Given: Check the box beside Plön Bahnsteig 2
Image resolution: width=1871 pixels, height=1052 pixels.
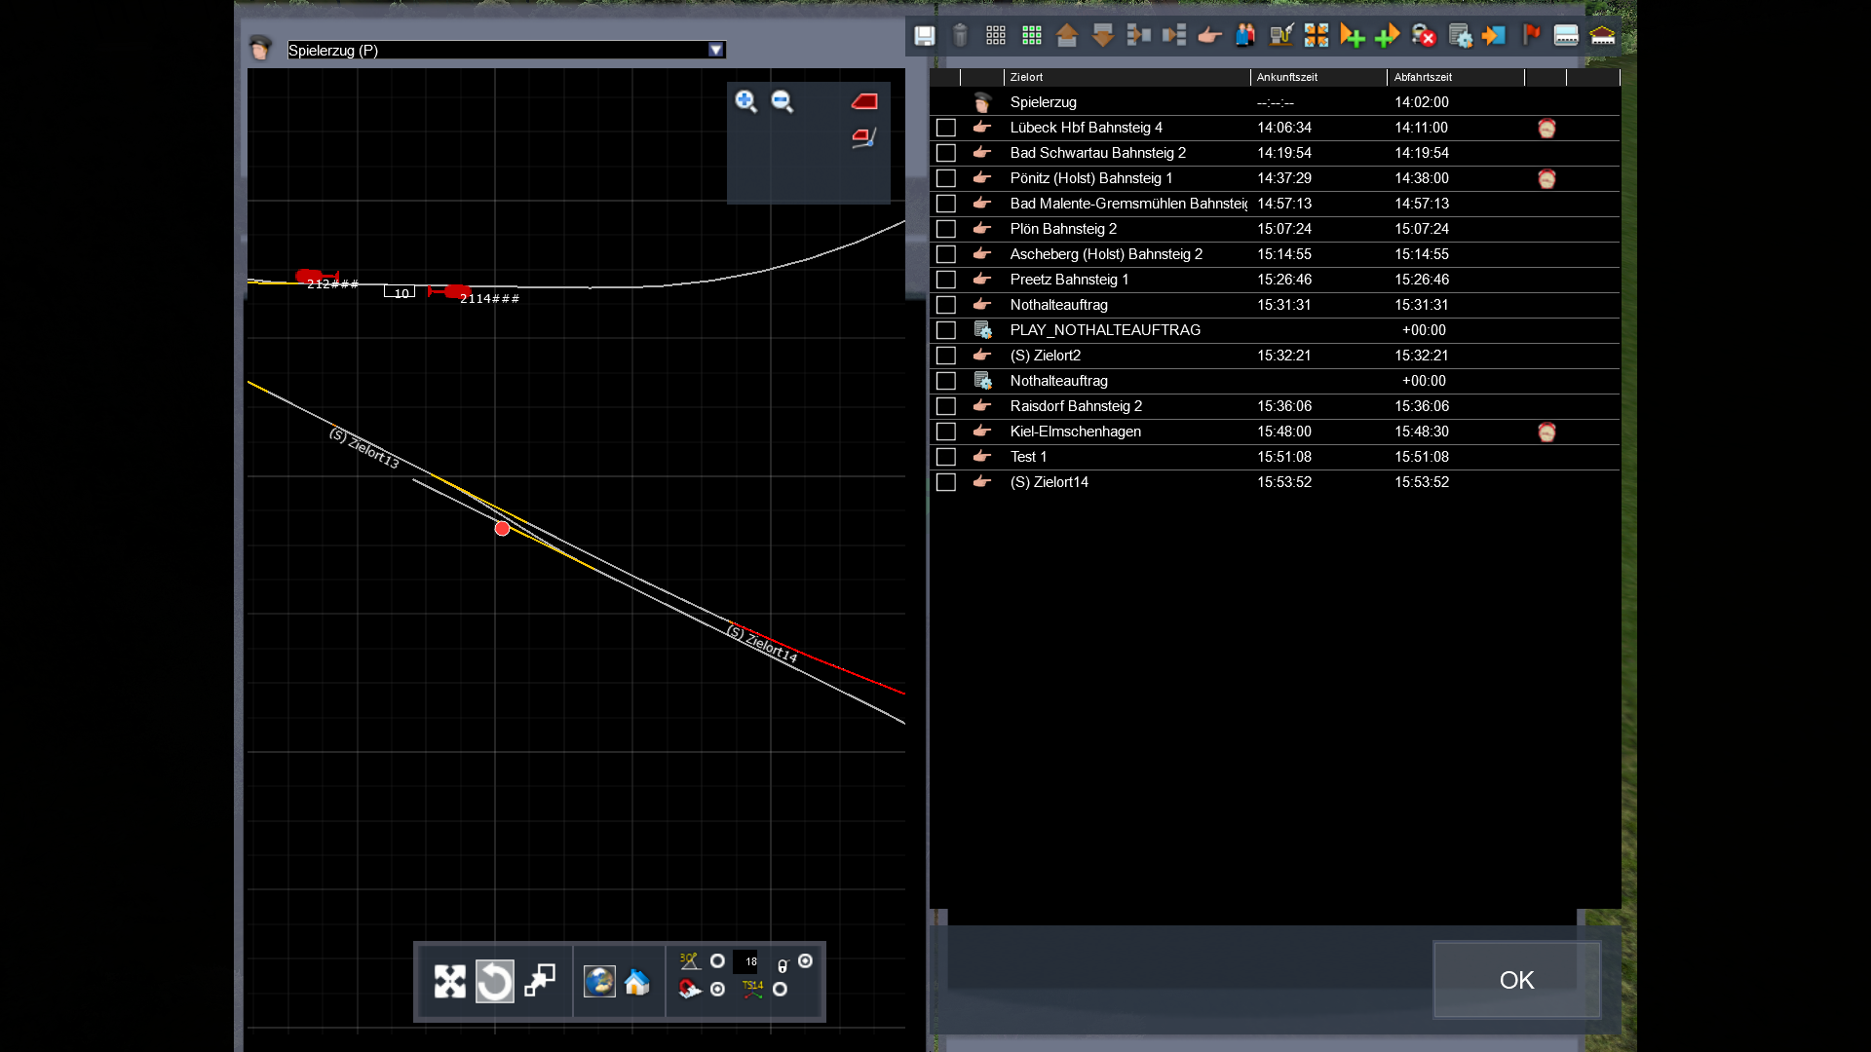Looking at the screenshot, I should pyautogui.click(x=945, y=229).
